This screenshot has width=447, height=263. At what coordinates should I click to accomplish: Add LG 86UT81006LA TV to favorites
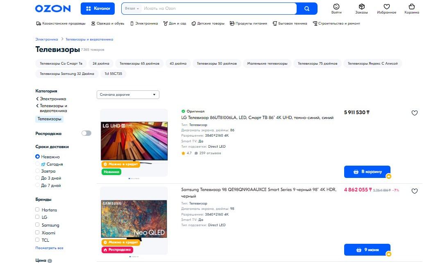(x=415, y=113)
